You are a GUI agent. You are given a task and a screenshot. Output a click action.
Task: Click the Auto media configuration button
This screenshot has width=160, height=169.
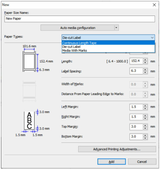[x=78, y=28]
